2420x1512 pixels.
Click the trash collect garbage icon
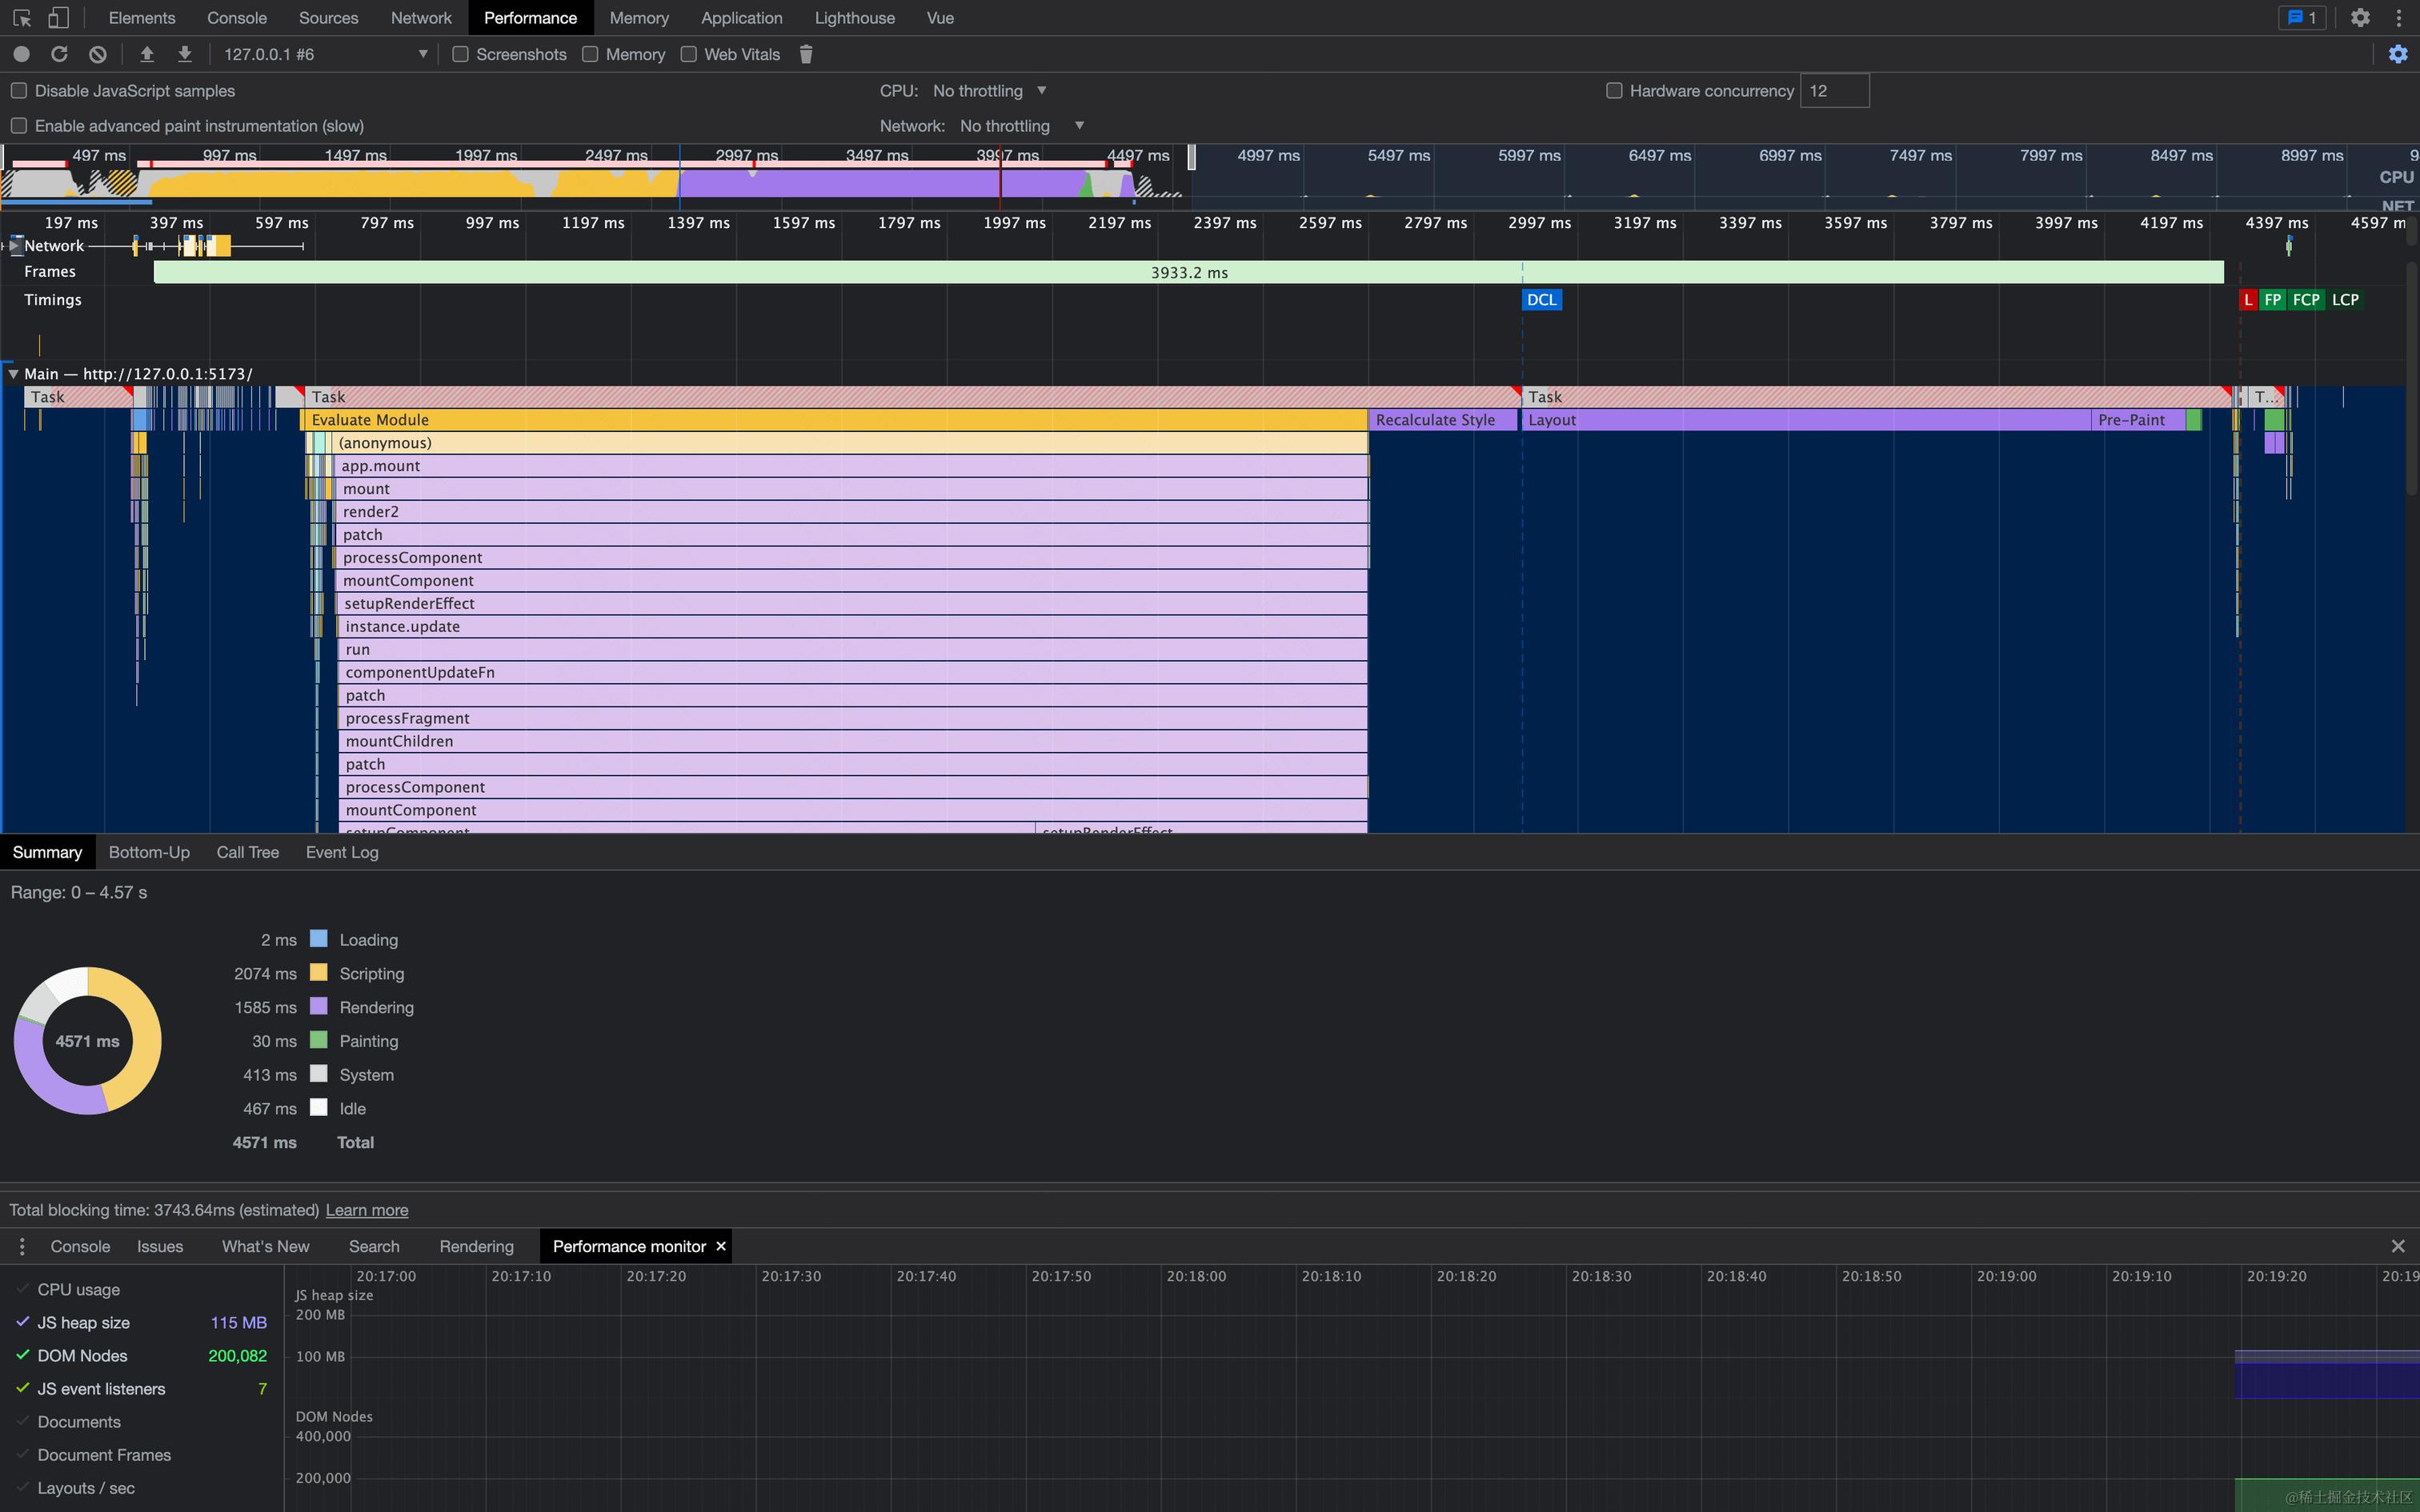click(806, 54)
